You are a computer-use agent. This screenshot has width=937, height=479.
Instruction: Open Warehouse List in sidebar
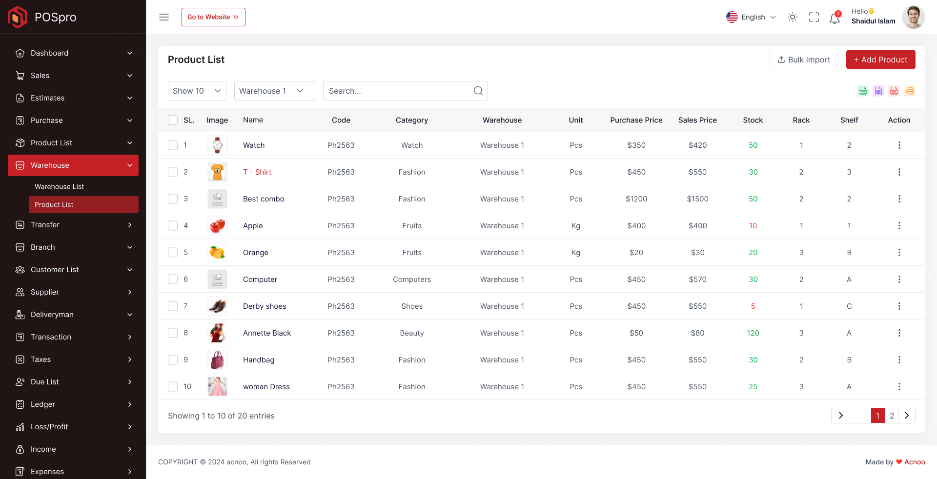(60, 186)
